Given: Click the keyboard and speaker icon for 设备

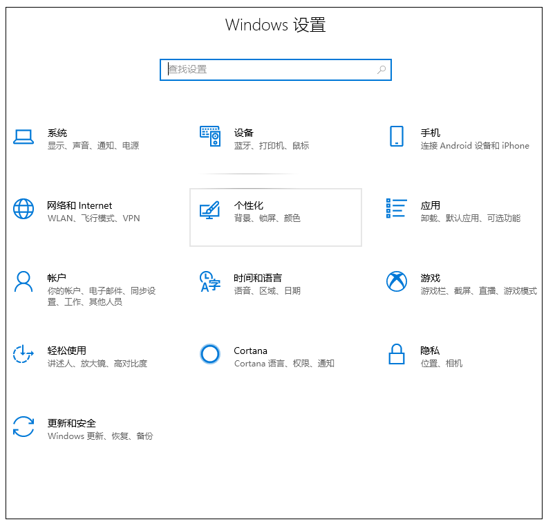Looking at the screenshot, I should click(x=210, y=136).
